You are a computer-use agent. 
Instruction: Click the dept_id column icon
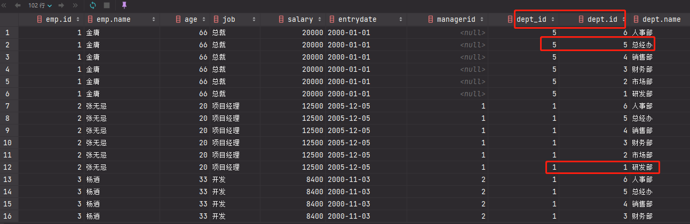pyautogui.click(x=511, y=20)
